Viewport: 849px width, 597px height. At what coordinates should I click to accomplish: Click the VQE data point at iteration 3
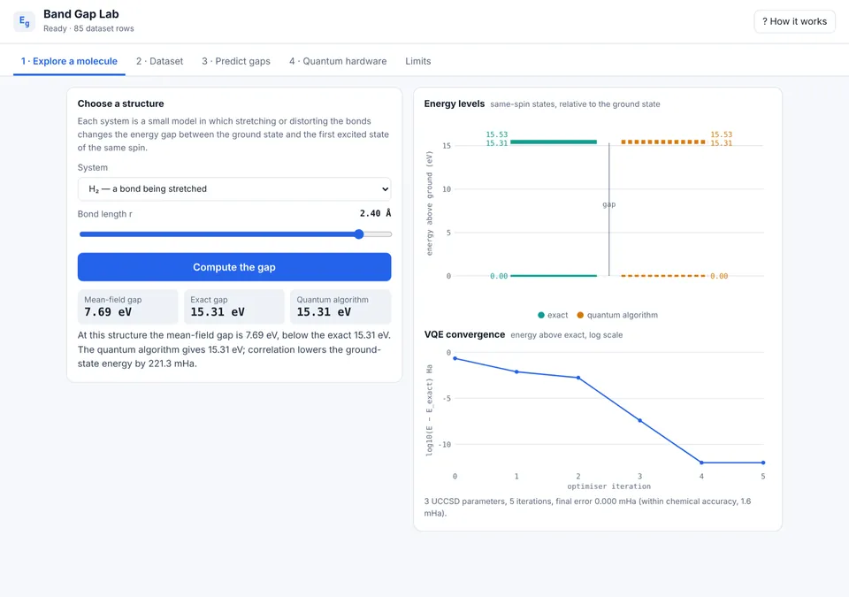(x=640, y=420)
